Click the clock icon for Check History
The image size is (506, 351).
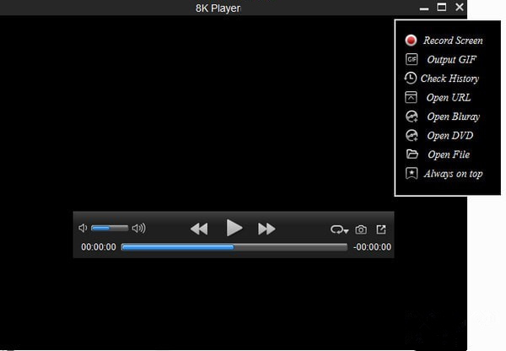411,78
